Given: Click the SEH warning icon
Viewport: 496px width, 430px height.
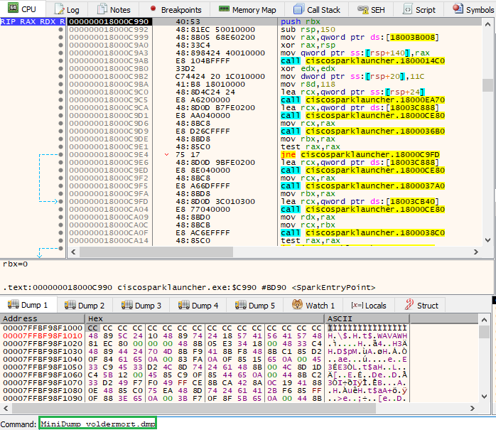Looking at the screenshot, I should coord(363,10).
